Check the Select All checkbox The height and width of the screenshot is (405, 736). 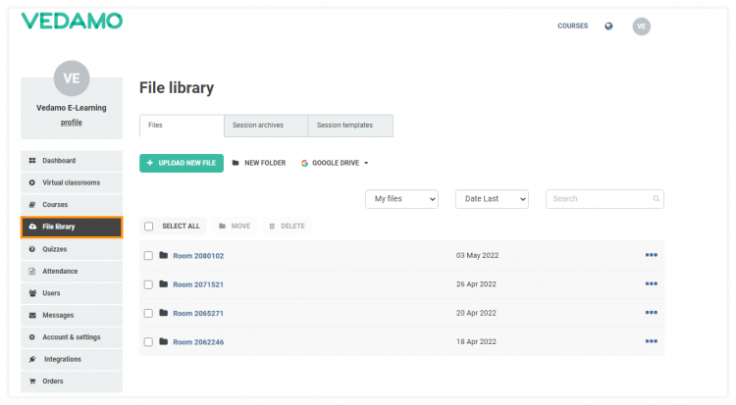(149, 227)
